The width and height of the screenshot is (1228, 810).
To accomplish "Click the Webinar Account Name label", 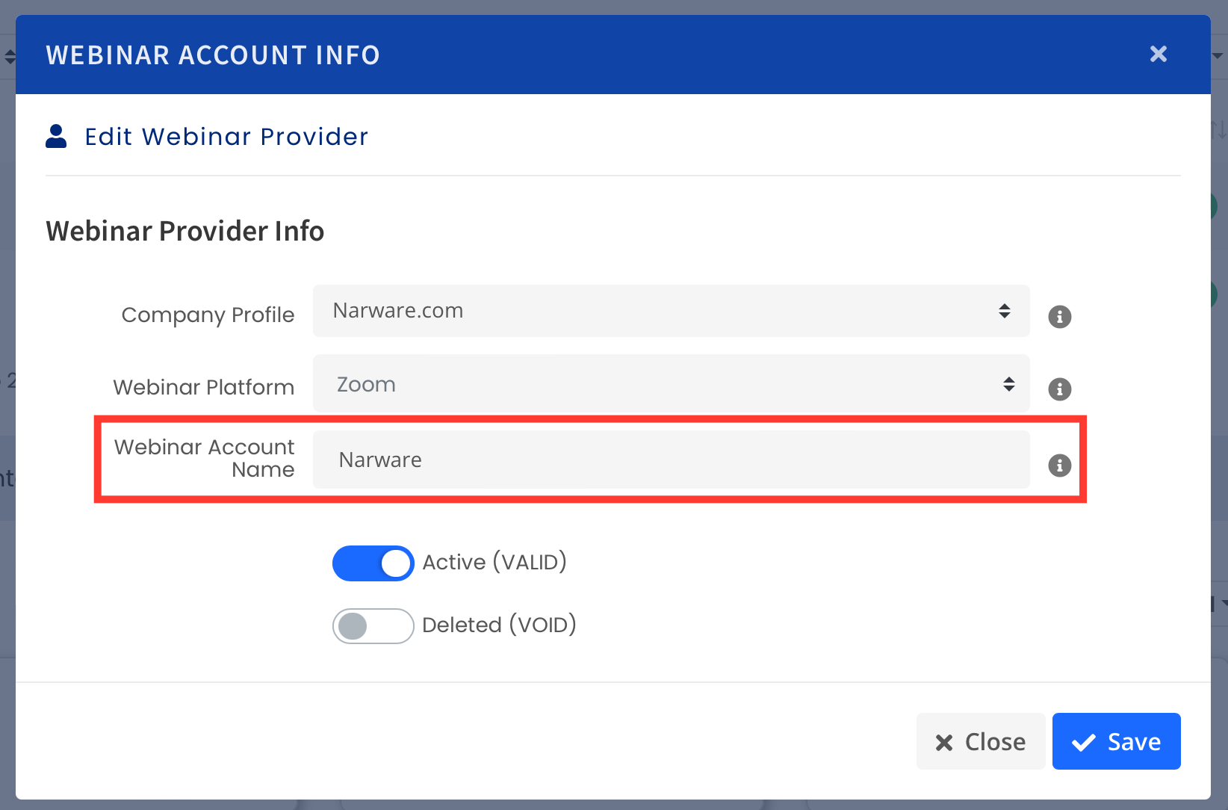I will tap(204, 458).
